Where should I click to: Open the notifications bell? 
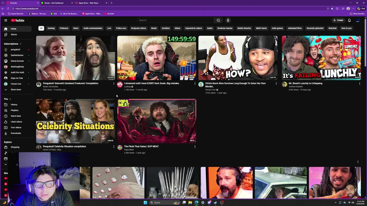[349, 20]
